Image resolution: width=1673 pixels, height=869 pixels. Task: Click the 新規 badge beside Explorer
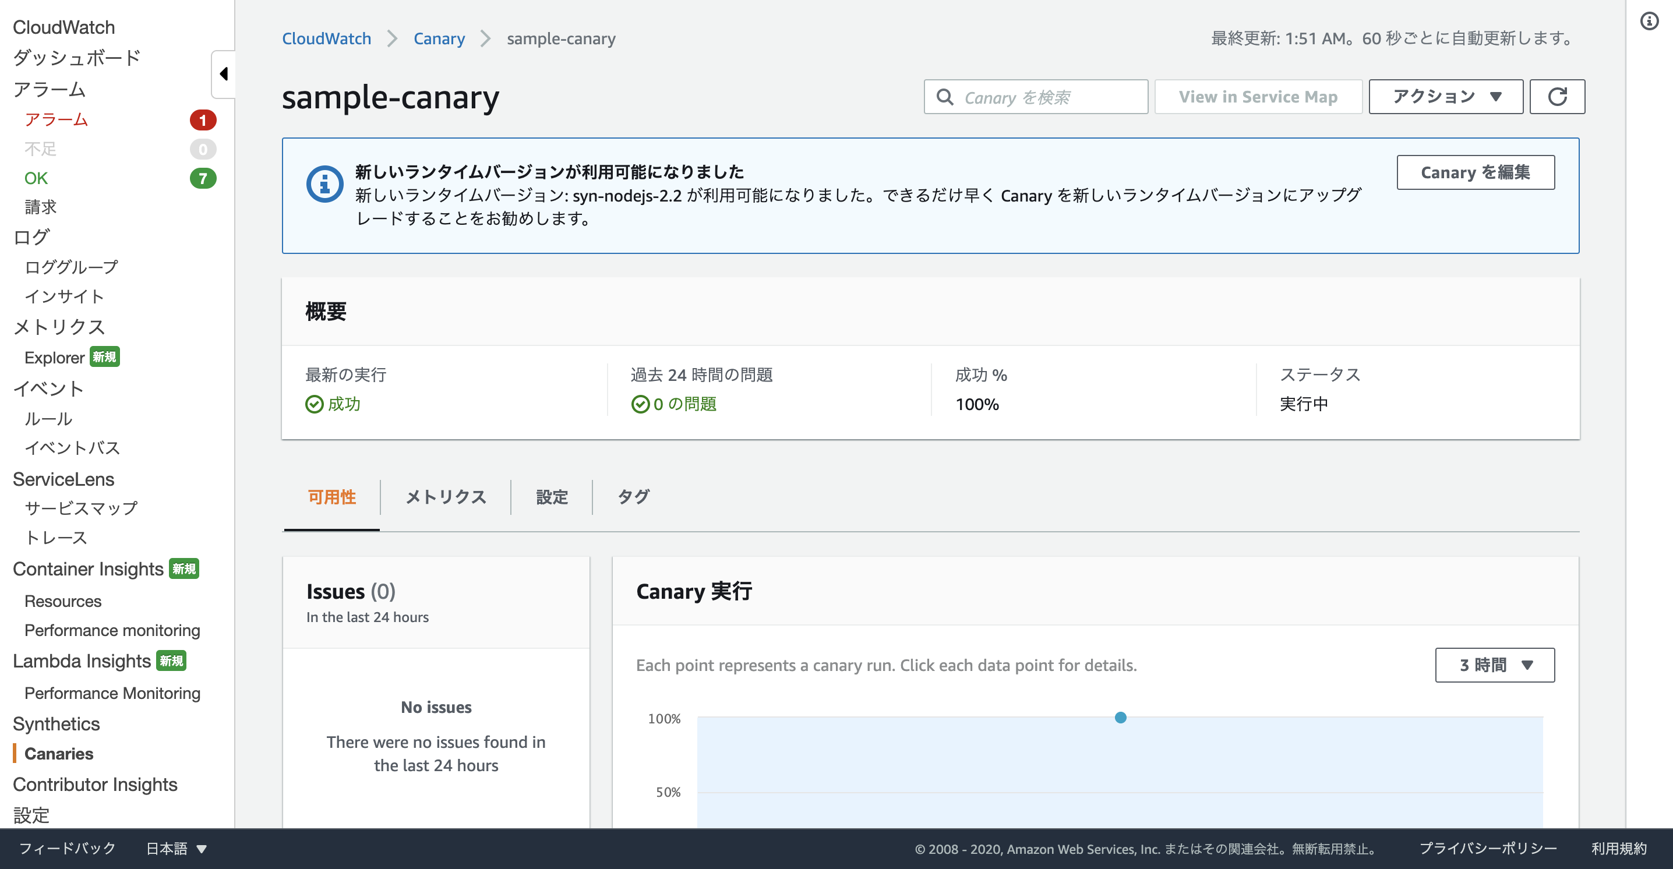(105, 356)
